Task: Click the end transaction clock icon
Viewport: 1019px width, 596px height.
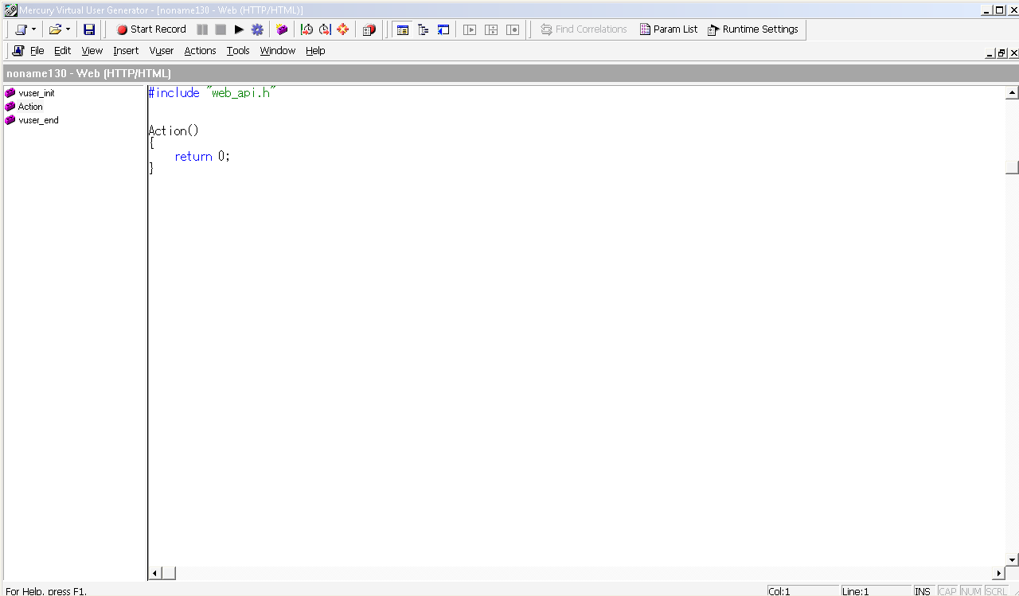Action: (325, 29)
